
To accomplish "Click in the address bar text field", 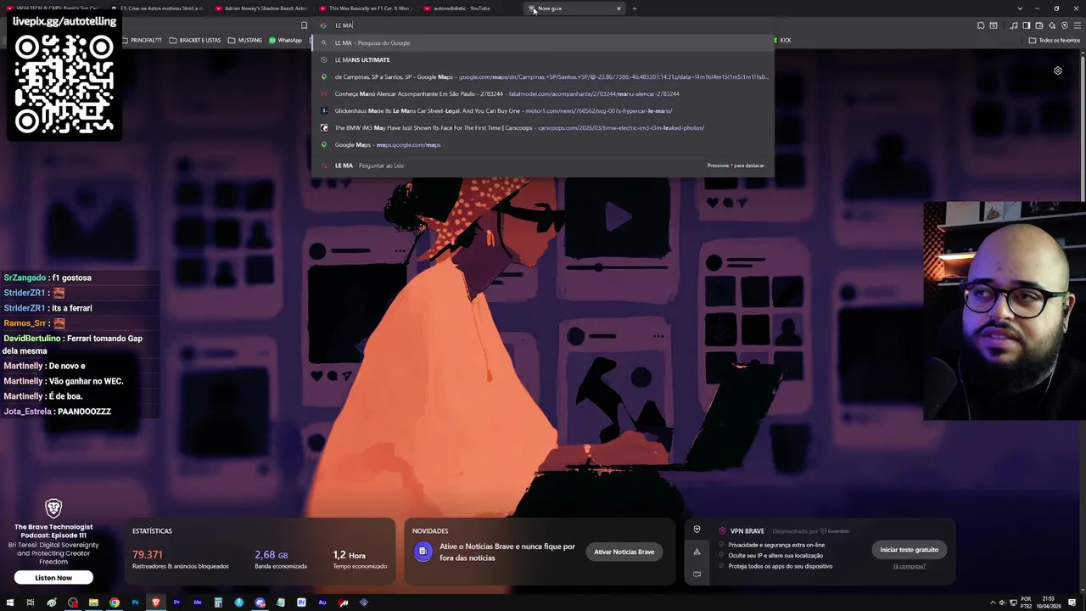I will click(543, 25).
